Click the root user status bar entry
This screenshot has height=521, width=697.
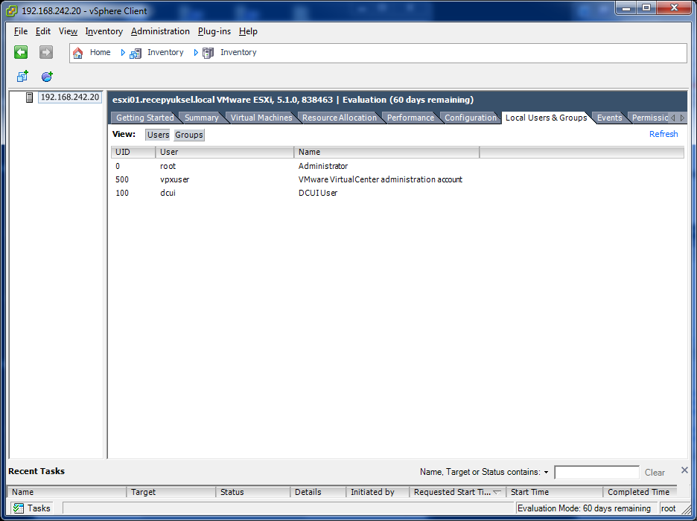point(668,508)
